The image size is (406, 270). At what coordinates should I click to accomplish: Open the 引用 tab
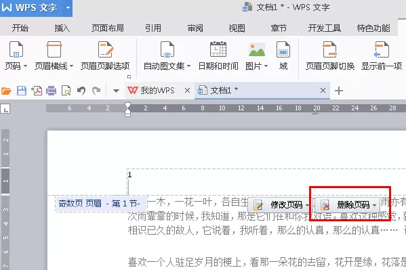coord(153,28)
